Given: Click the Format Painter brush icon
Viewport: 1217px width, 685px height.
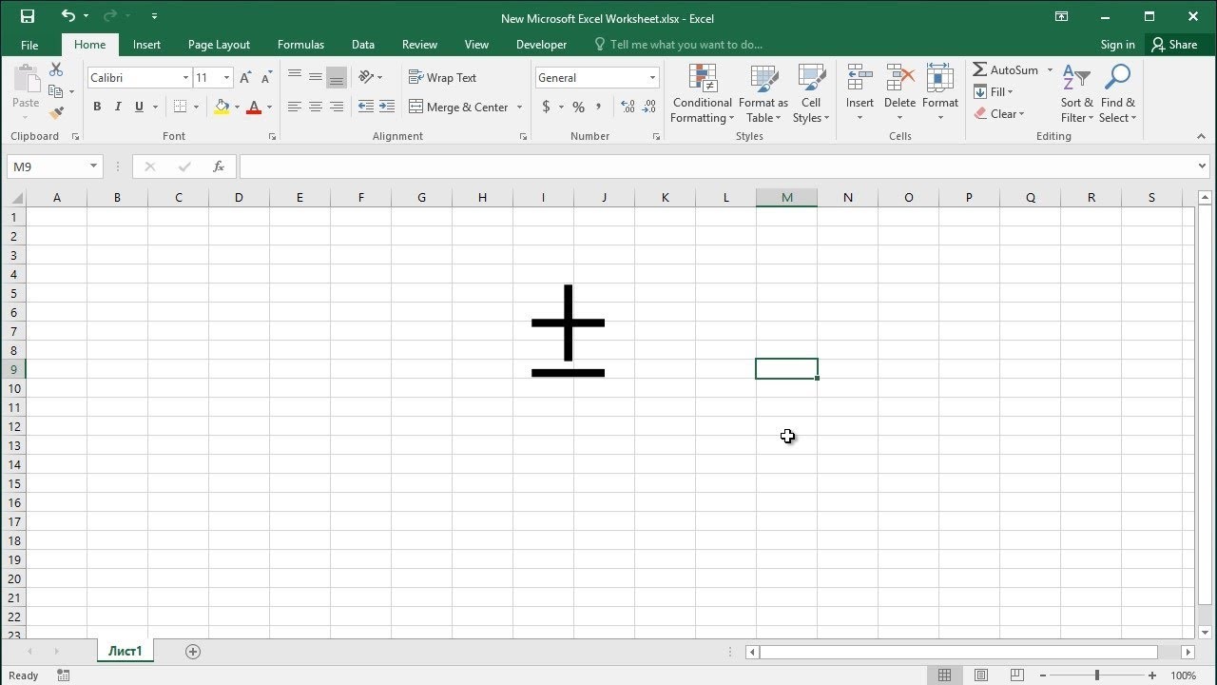Looking at the screenshot, I should 56,112.
